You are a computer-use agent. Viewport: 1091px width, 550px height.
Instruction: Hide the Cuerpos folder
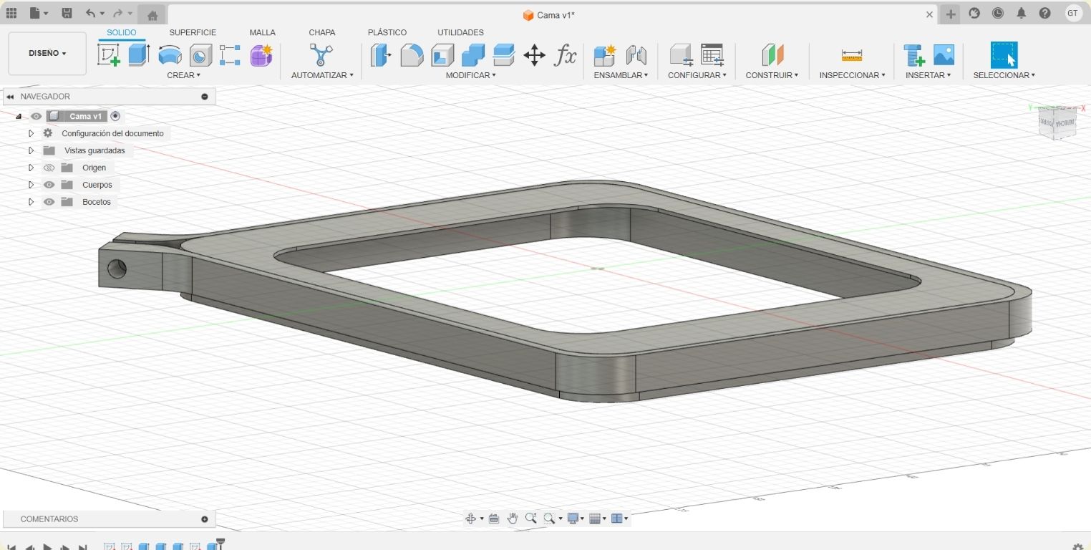coord(49,185)
